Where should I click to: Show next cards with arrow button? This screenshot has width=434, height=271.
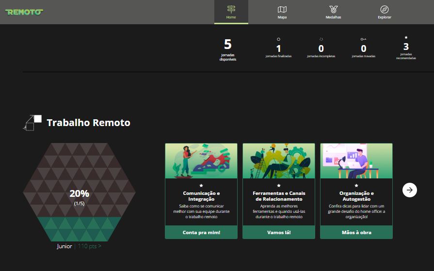click(410, 190)
